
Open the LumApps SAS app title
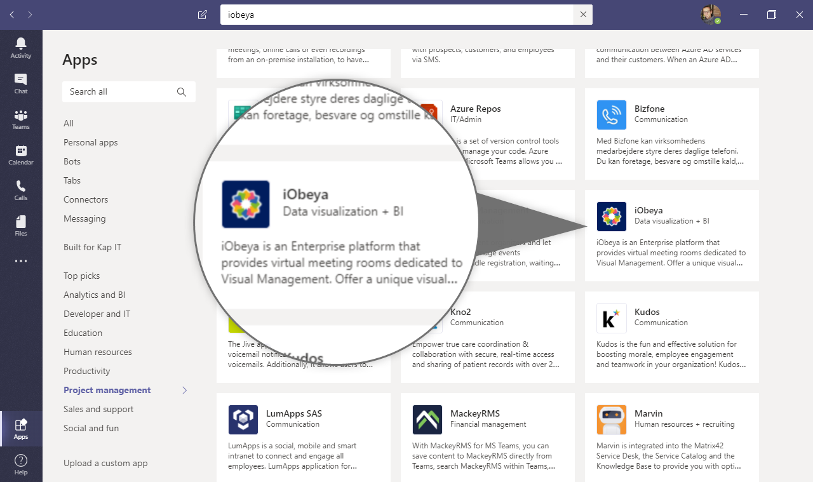[x=294, y=413]
